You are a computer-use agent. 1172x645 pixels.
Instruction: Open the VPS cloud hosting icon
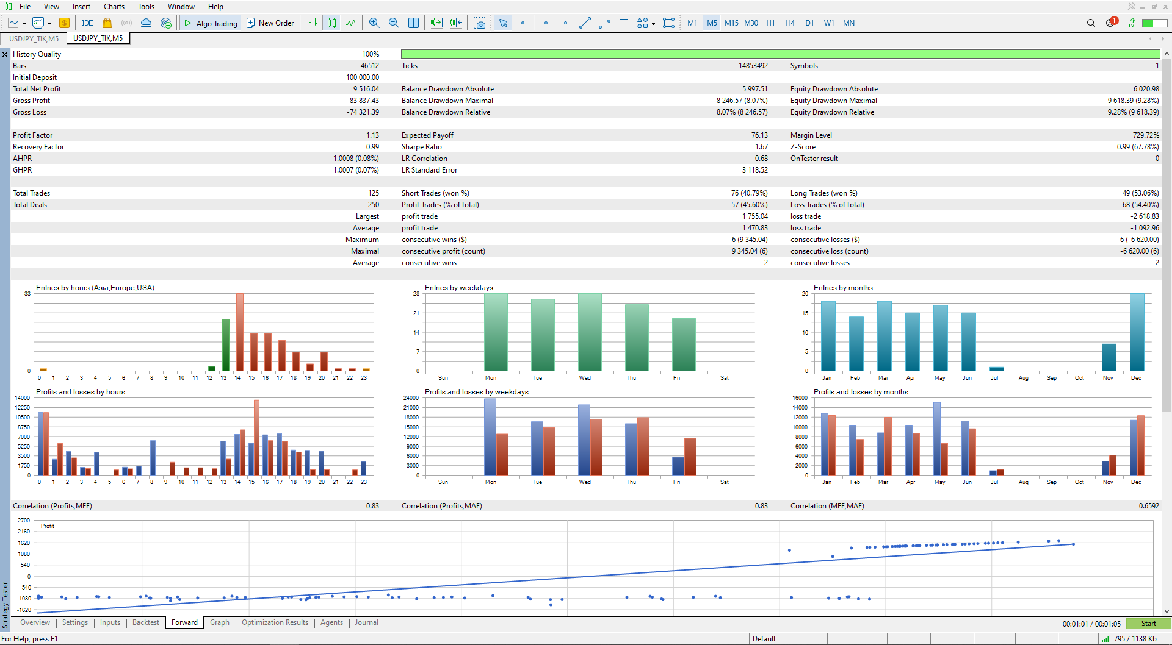click(x=146, y=23)
